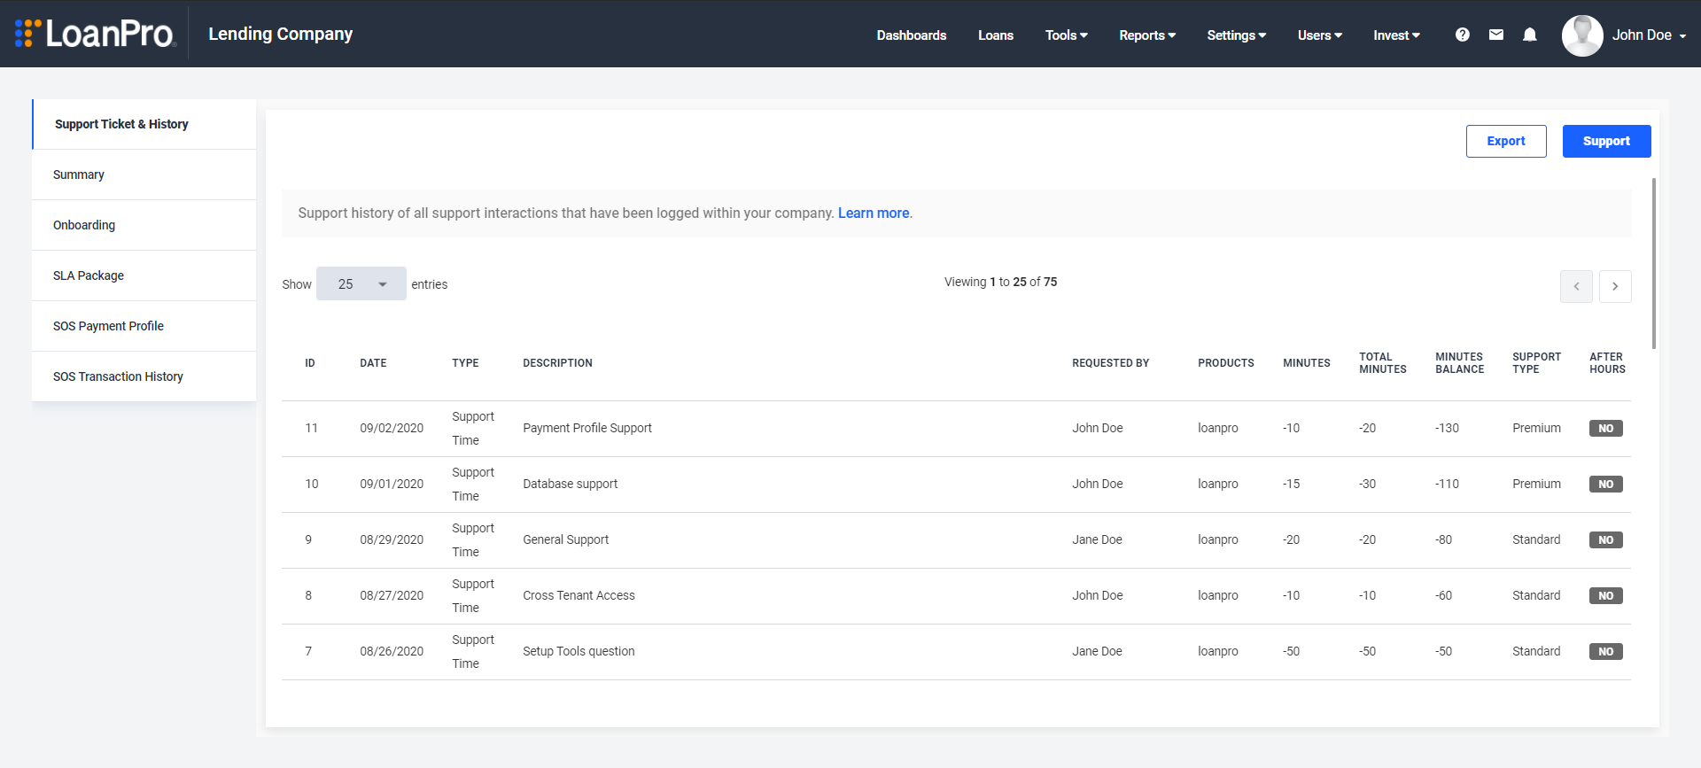The width and height of the screenshot is (1701, 768).
Task: Click Premium in the Database support row
Action: pos(1536,484)
